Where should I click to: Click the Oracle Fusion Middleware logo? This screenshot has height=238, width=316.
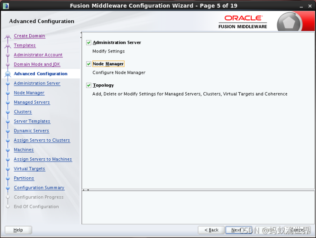(243, 22)
